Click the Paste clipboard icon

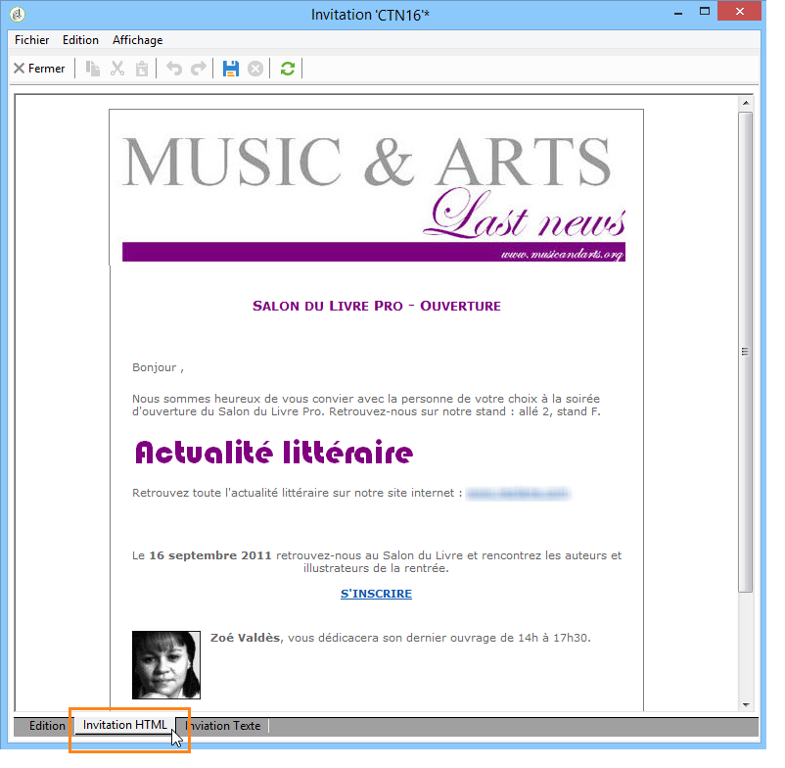tap(142, 69)
